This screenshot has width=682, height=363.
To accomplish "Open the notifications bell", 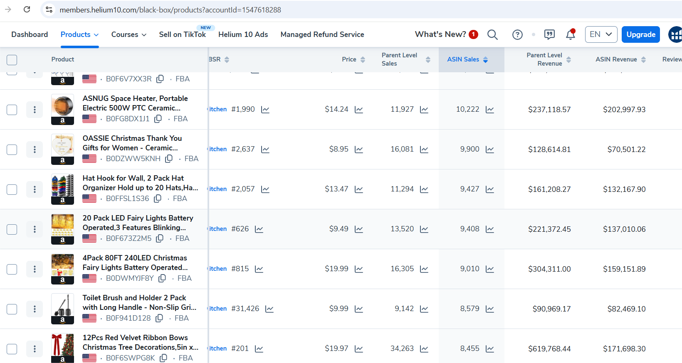I will [x=571, y=34].
